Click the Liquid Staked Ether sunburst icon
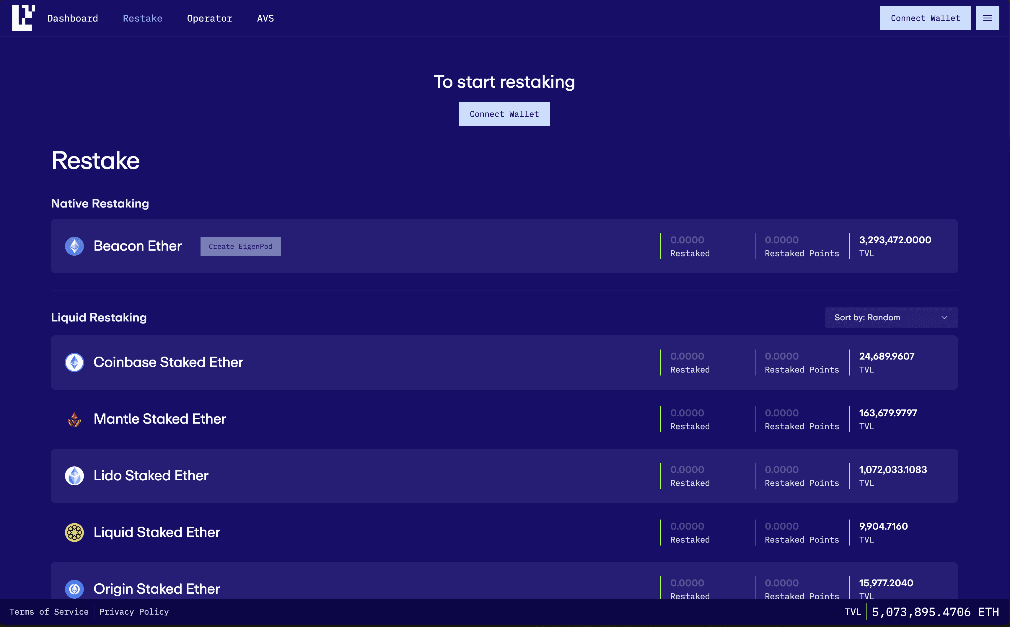This screenshot has height=627, width=1010. [74, 532]
